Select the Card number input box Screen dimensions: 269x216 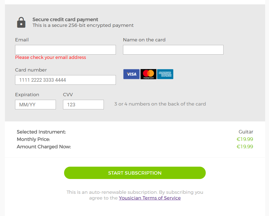point(65,80)
